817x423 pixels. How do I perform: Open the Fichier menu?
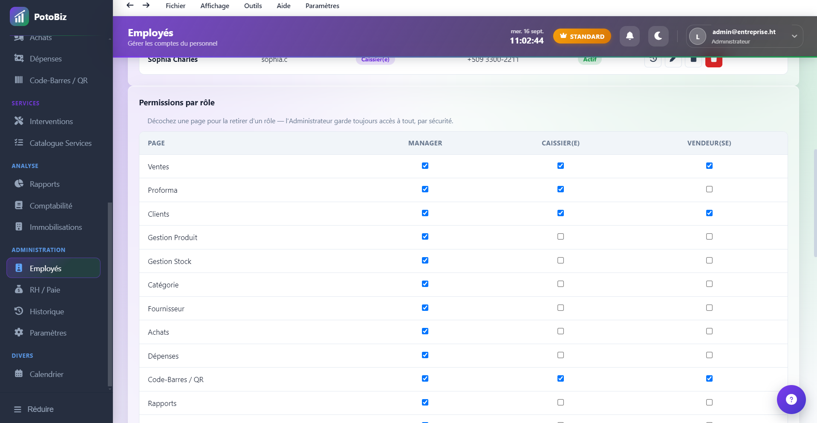[x=176, y=6]
